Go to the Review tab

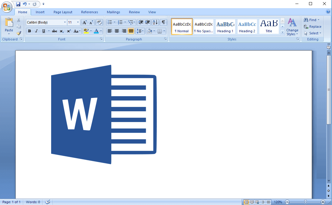click(x=134, y=12)
